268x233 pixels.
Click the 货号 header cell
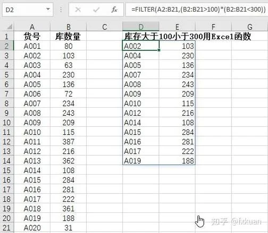[32, 36]
